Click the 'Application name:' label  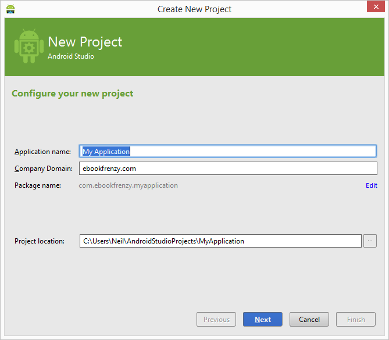point(42,152)
